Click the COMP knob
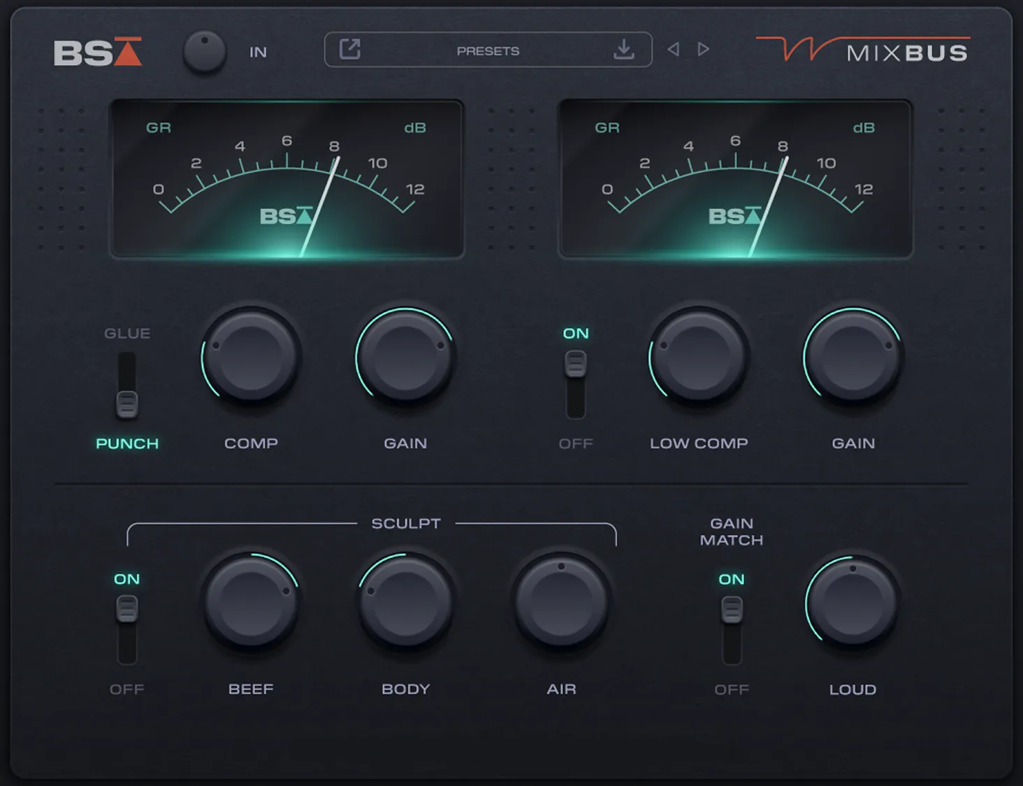The image size is (1023, 786). 251,357
